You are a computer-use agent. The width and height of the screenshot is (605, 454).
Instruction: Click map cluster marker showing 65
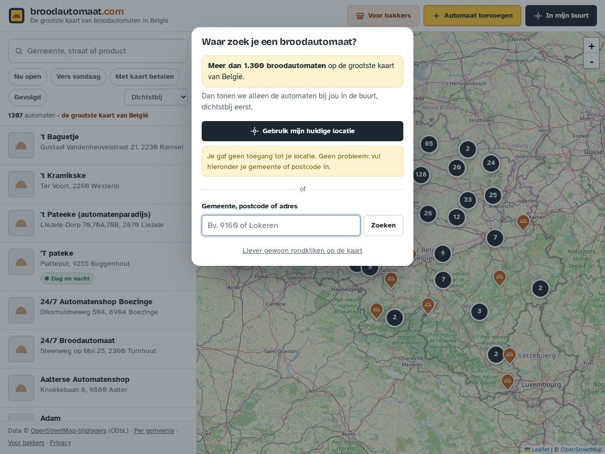tap(429, 144)
